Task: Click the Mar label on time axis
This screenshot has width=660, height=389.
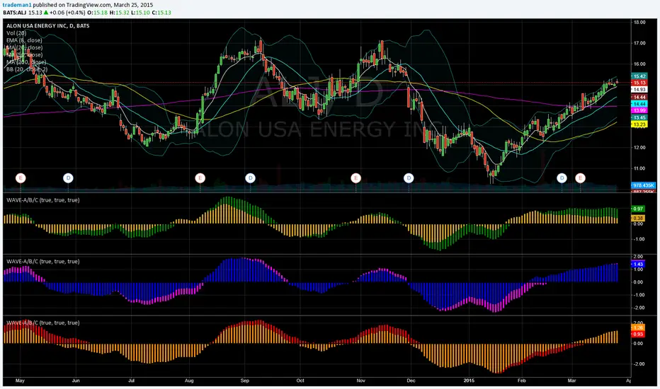Action: tap(571, 381)
